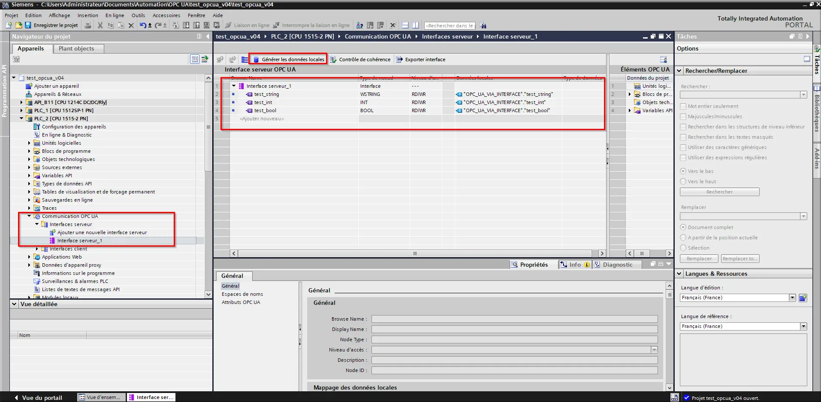Enable the 'Mot entier seulement' checkbox
Viewport: 821px width, 402px height.
pyautogui.click(x=683, y=106)
